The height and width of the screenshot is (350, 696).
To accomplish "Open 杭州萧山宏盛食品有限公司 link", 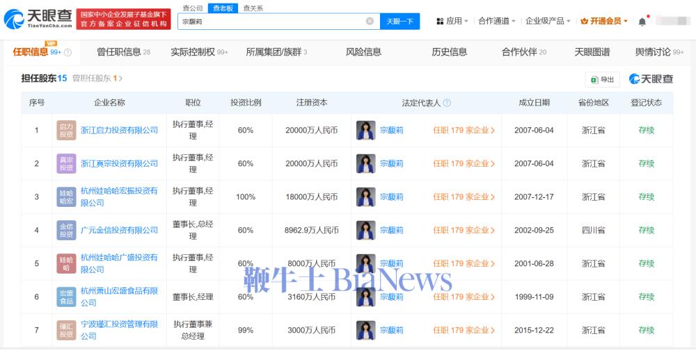I will click(x=120, y=297).
